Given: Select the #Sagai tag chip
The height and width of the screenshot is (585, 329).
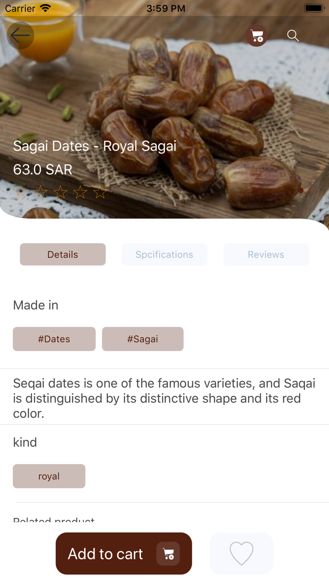Looking at the screenshot, I should click(x=142, y=339).
